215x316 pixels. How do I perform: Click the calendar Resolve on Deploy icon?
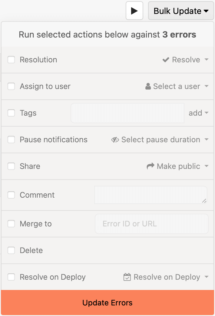(127, 277)
